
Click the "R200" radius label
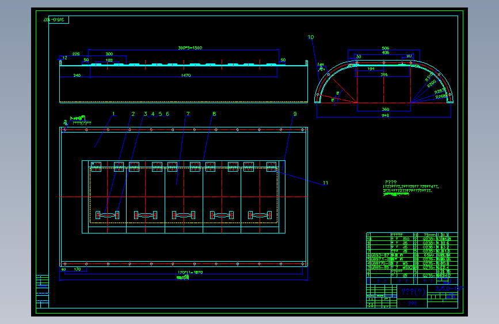tap(432, 84)
